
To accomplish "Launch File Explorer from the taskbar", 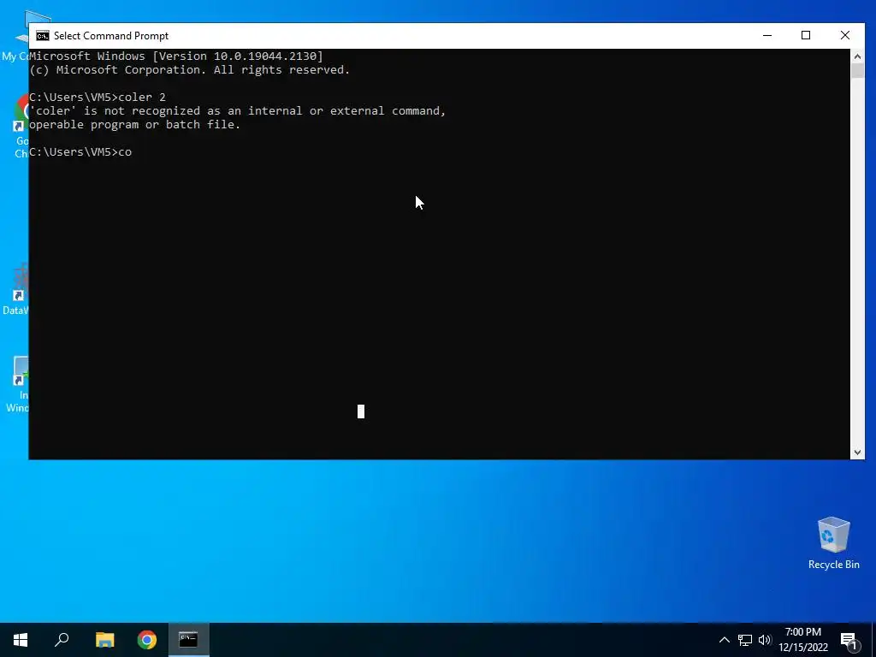I will [104, 640].
